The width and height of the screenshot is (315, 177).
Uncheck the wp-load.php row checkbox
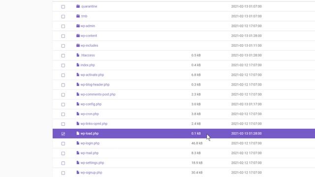coord(63,134)
